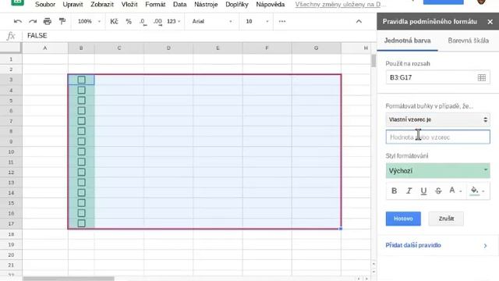Close the conditional format rules panel

(490, 22)
